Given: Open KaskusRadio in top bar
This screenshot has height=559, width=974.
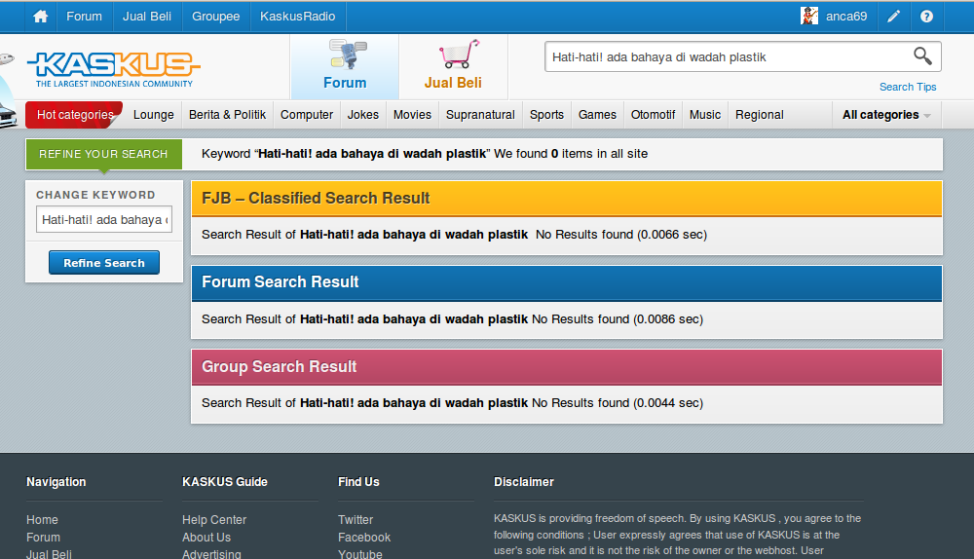Looking at the screenshot, I should click(297, 17).
